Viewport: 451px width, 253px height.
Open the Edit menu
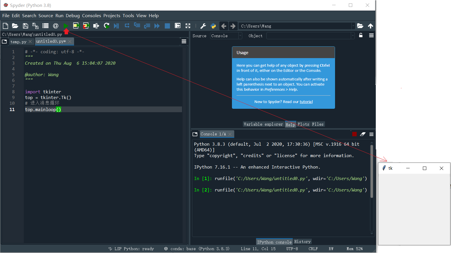coord(16,15)
